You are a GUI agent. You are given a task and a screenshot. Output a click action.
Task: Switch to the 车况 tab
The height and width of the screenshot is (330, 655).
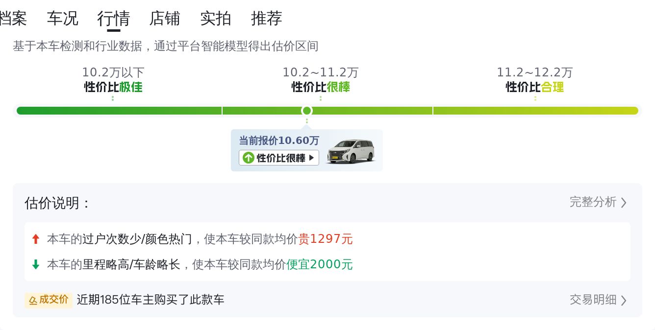62,19
